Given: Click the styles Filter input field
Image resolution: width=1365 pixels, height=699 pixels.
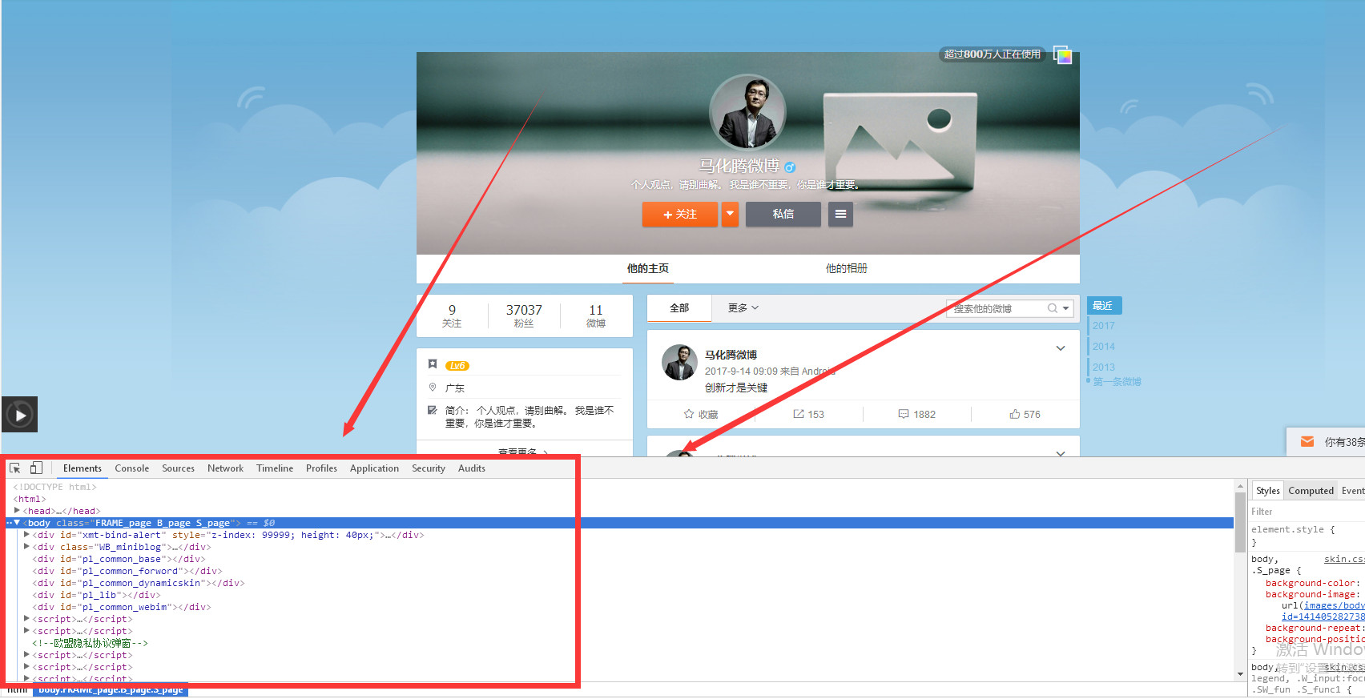Looking at the screenshot, I should coord(1306,512).
